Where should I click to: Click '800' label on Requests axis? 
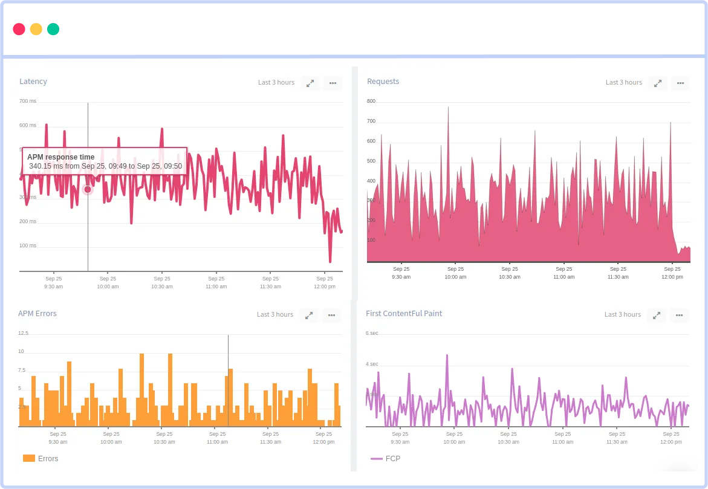click(371, 101)
